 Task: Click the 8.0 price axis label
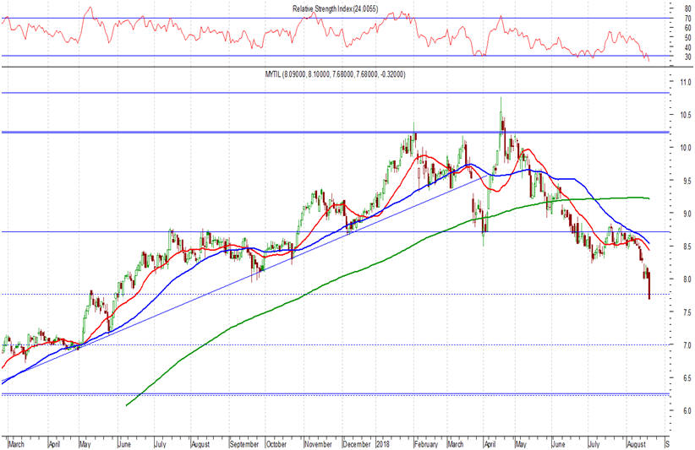point(687,279)
